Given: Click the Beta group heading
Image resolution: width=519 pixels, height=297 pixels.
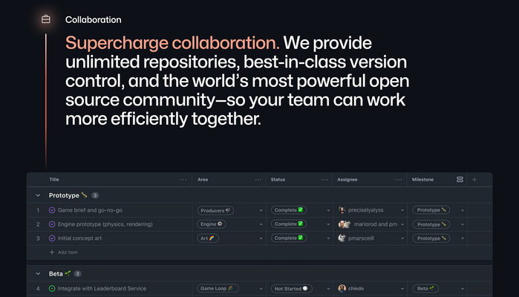Looking at the screenshot, I should pyautogui.click(x=60, y=274).
